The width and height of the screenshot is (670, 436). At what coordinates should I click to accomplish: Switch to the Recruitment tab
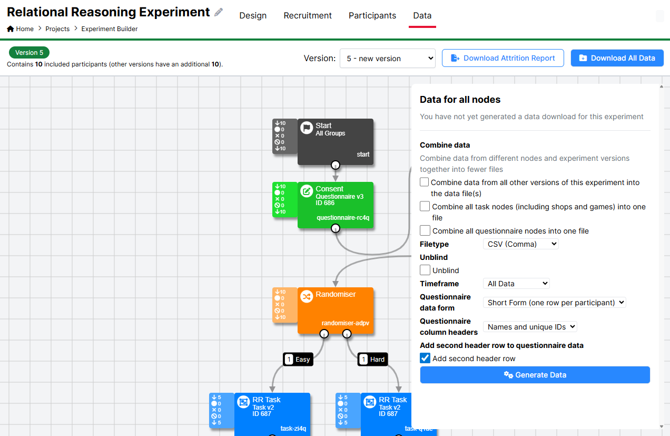[x=308, y=15]
